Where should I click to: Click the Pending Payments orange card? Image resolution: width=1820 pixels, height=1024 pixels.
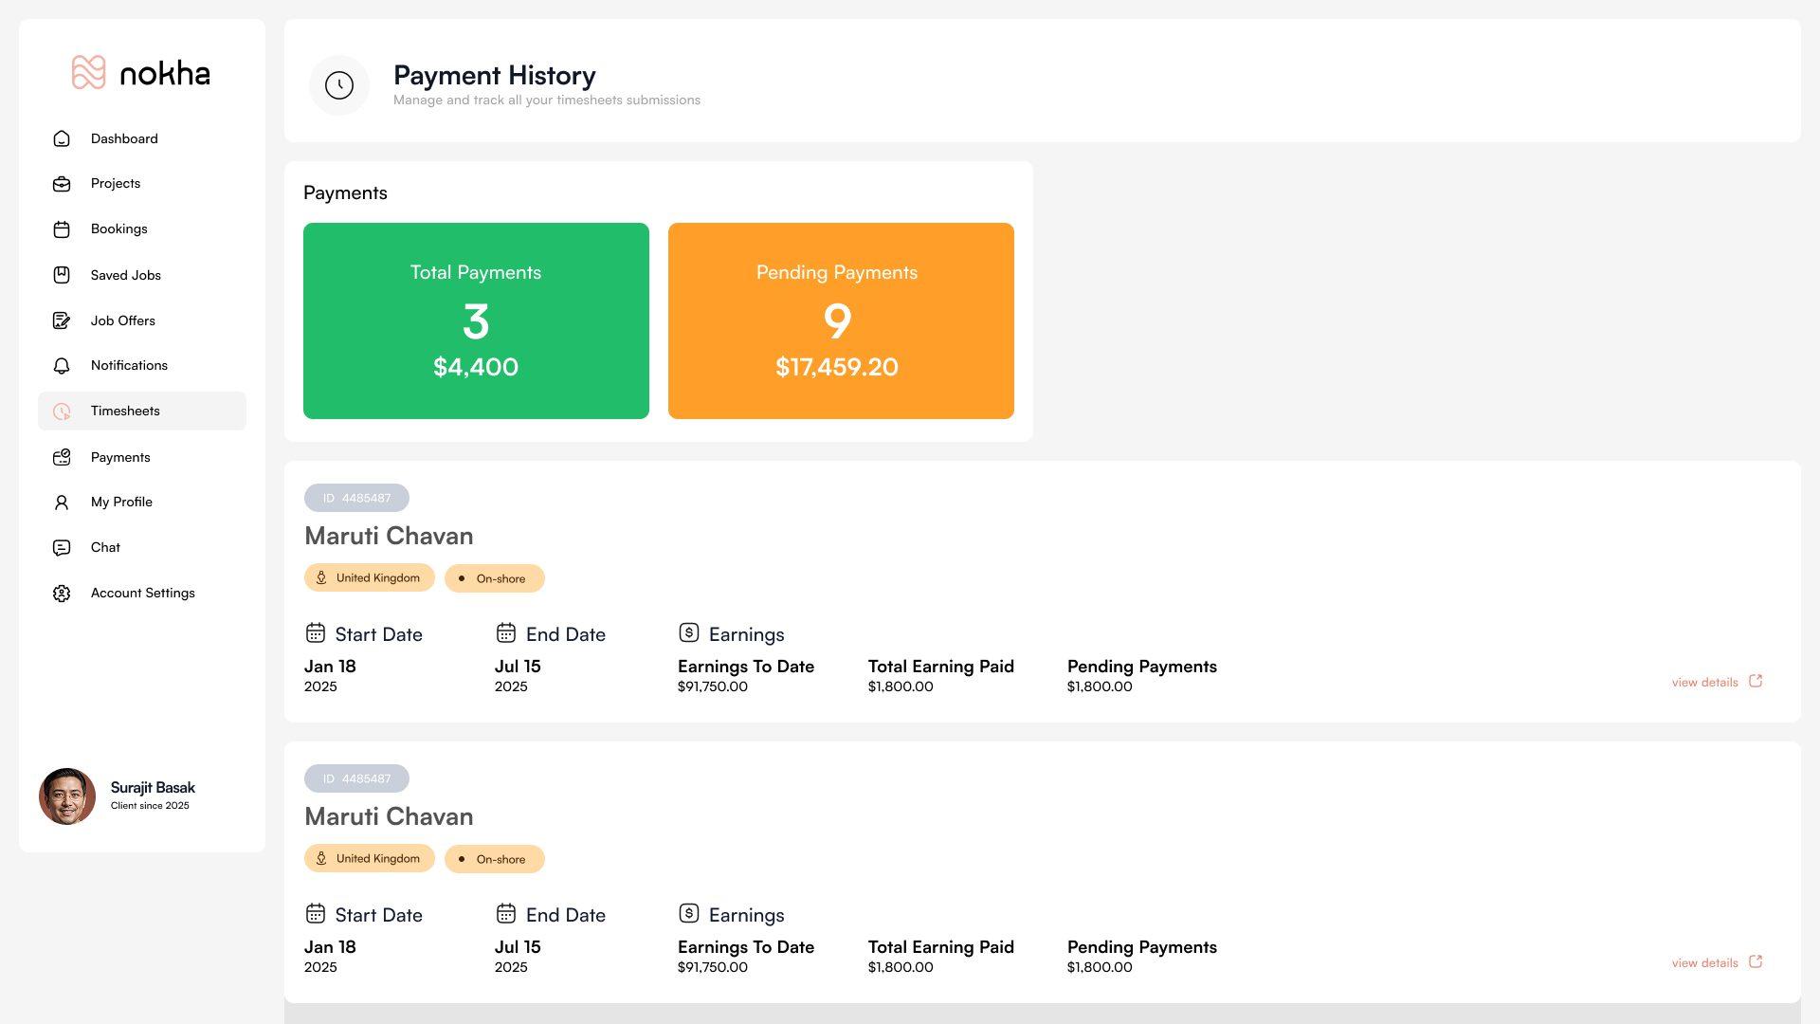point(840,320)
